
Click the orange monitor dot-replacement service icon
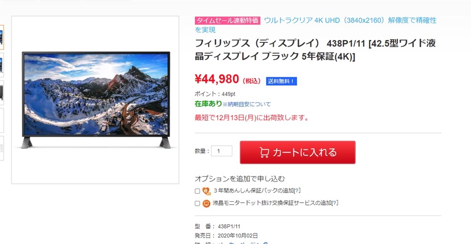pos(207,204)
